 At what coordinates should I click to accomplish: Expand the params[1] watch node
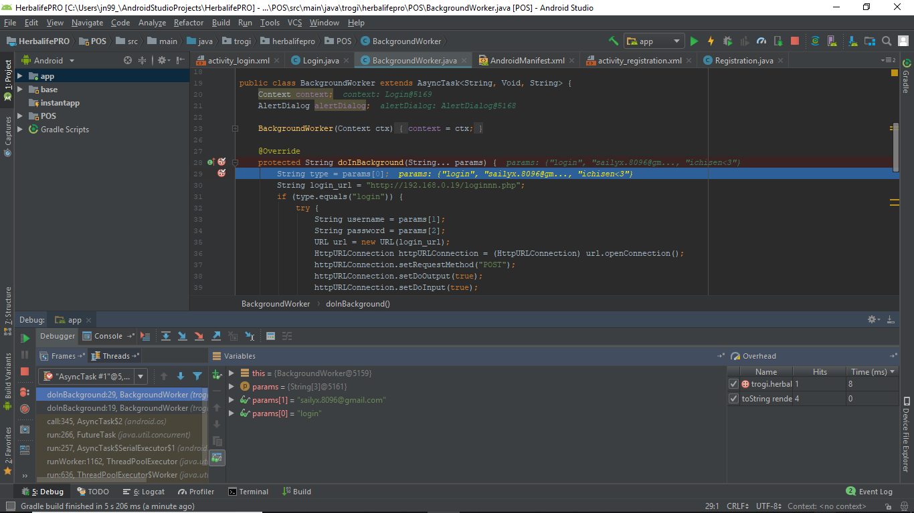[232, 400]
